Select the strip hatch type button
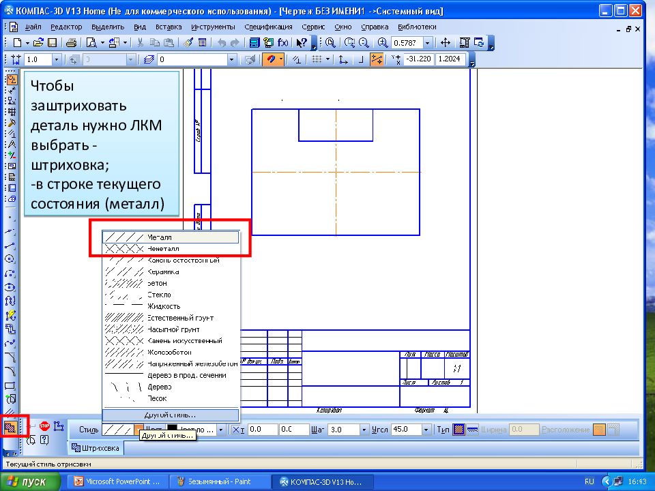655x491 pixels. pos(472,429)
